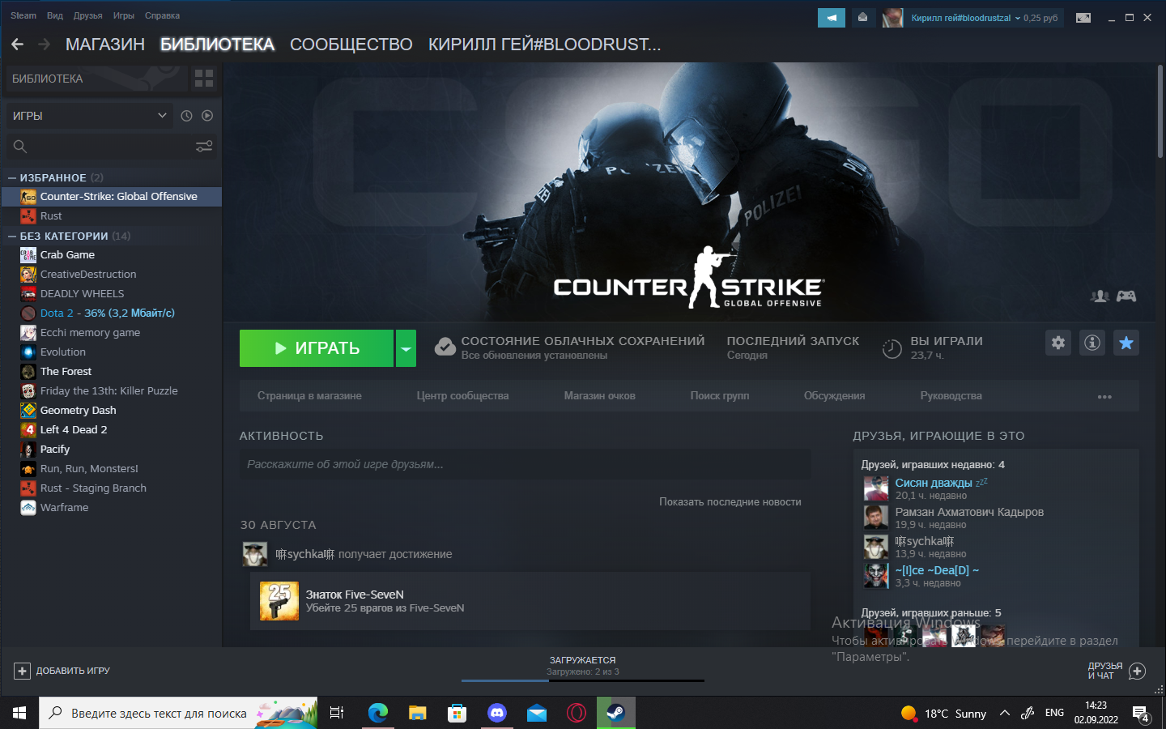Open the three-dots more links menu
This screenshot has width=1166, height=729.
tap(1104, 397)
